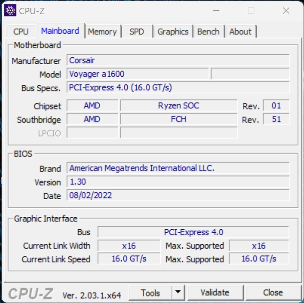The image size is (304, 303).
Task: Click the version text Ver. 2.03.1.x64
Action: click(x=92, y=295)
